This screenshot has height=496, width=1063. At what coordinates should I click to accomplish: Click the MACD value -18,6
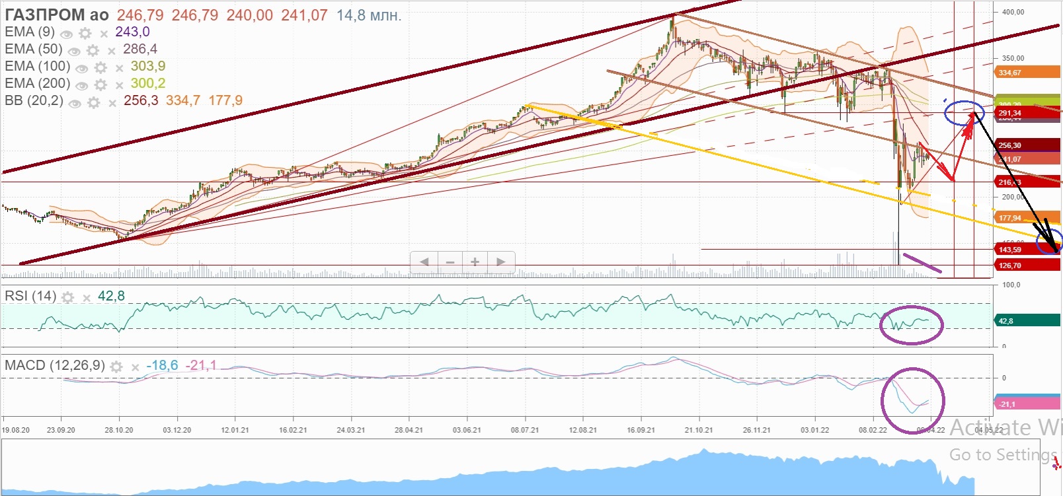click(162, 365)
